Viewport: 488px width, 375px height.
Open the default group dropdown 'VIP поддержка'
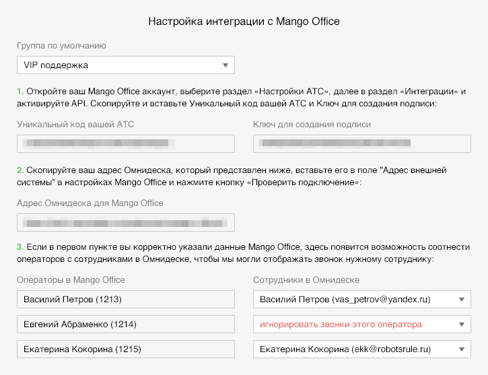(x=126, y=65)
